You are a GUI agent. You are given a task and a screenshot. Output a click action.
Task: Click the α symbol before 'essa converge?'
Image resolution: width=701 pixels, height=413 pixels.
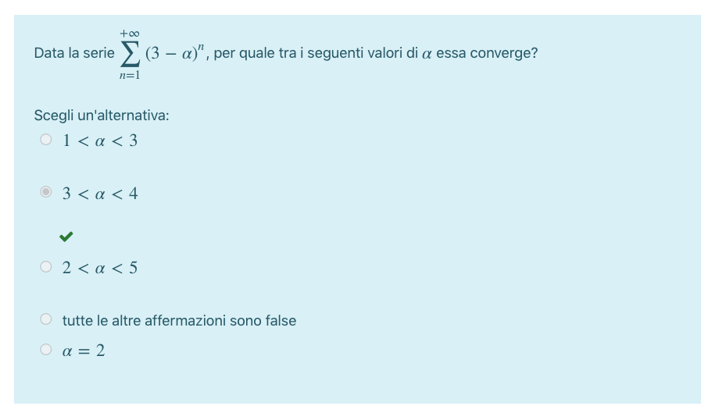pyautogui.click(x=427, y=55)
